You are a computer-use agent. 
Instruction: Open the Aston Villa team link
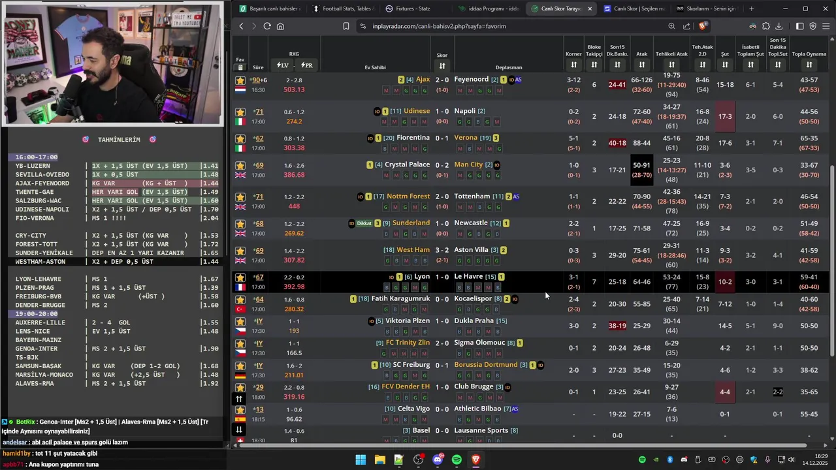coord(472,249)
